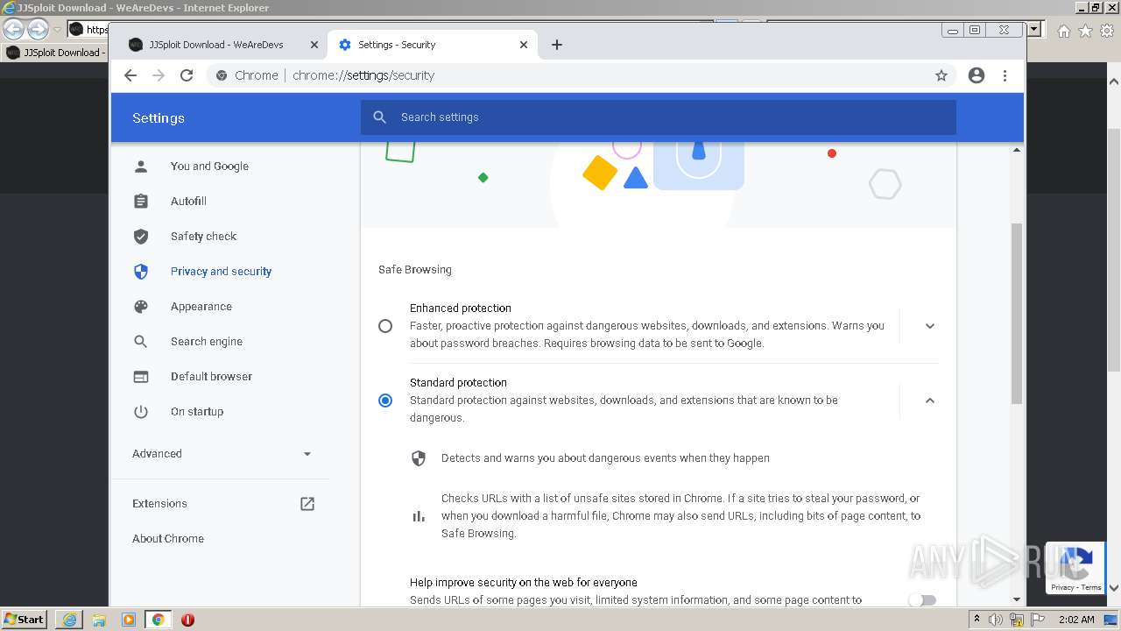Click the Search engine magnifier icon
This screenshot has height=631, width=1121.
[141, 341]
